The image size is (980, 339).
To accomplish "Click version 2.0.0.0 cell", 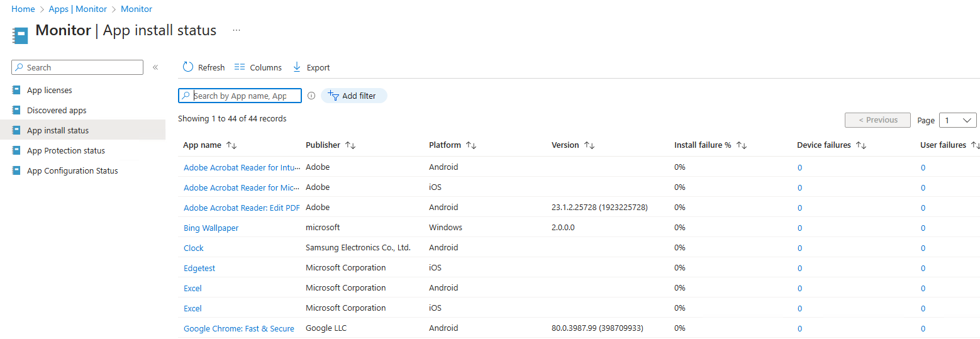I will coord(563,227).
